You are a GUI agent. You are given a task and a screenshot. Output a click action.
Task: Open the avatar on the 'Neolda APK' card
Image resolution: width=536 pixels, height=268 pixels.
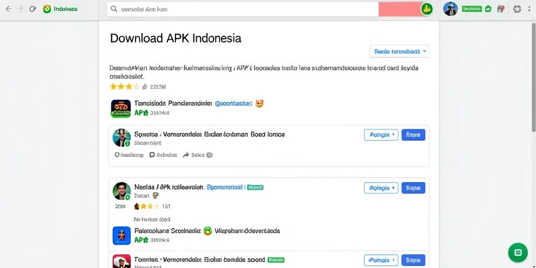[121, 191]
